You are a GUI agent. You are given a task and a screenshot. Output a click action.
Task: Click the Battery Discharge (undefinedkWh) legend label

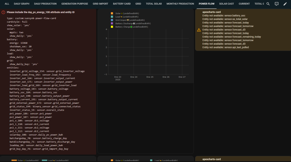pos(133,23)
